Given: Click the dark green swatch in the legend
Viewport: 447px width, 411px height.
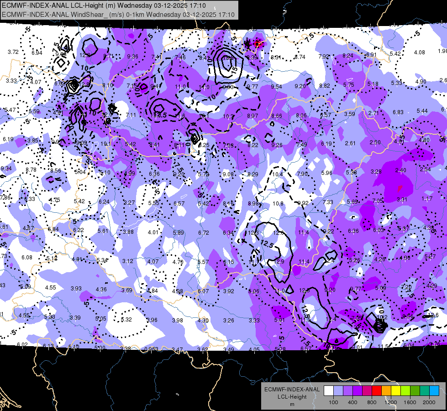Looking at the screenshot, I should (415, 391).
